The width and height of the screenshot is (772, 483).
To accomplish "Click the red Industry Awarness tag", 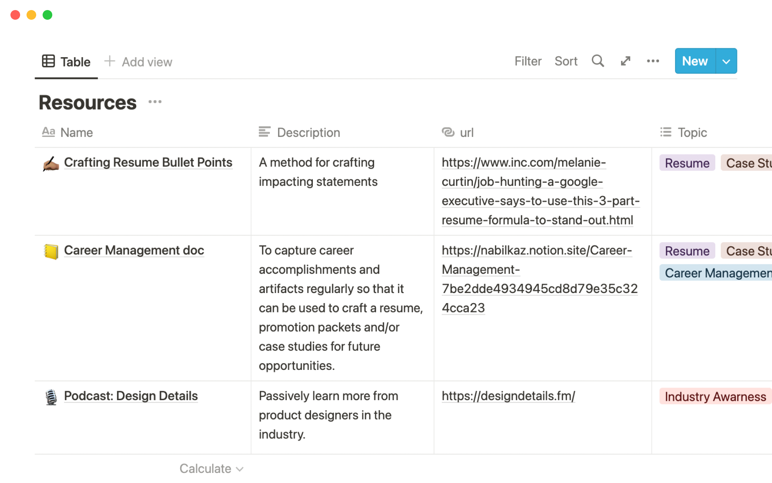I will 715,397.
